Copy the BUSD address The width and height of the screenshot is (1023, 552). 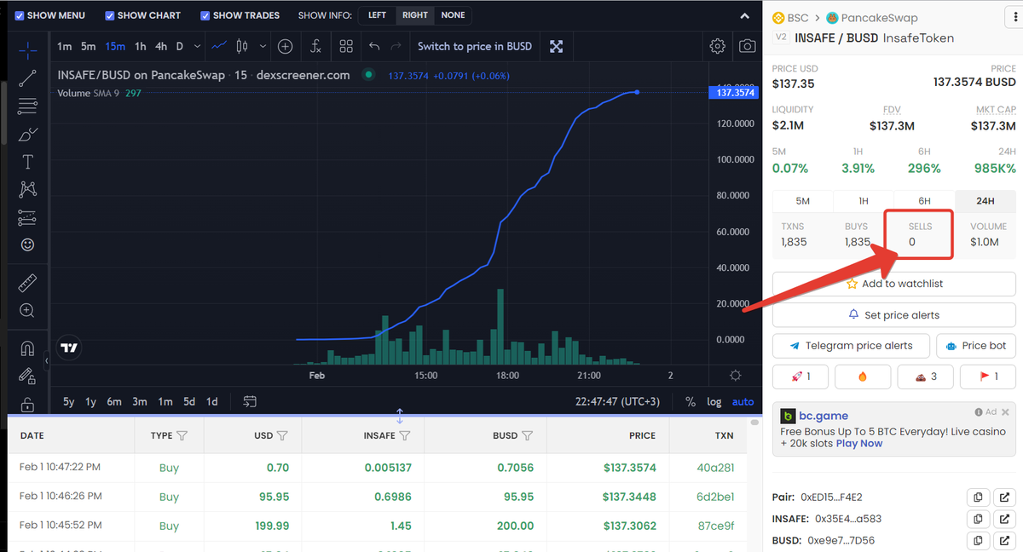[x=979, y=540]
